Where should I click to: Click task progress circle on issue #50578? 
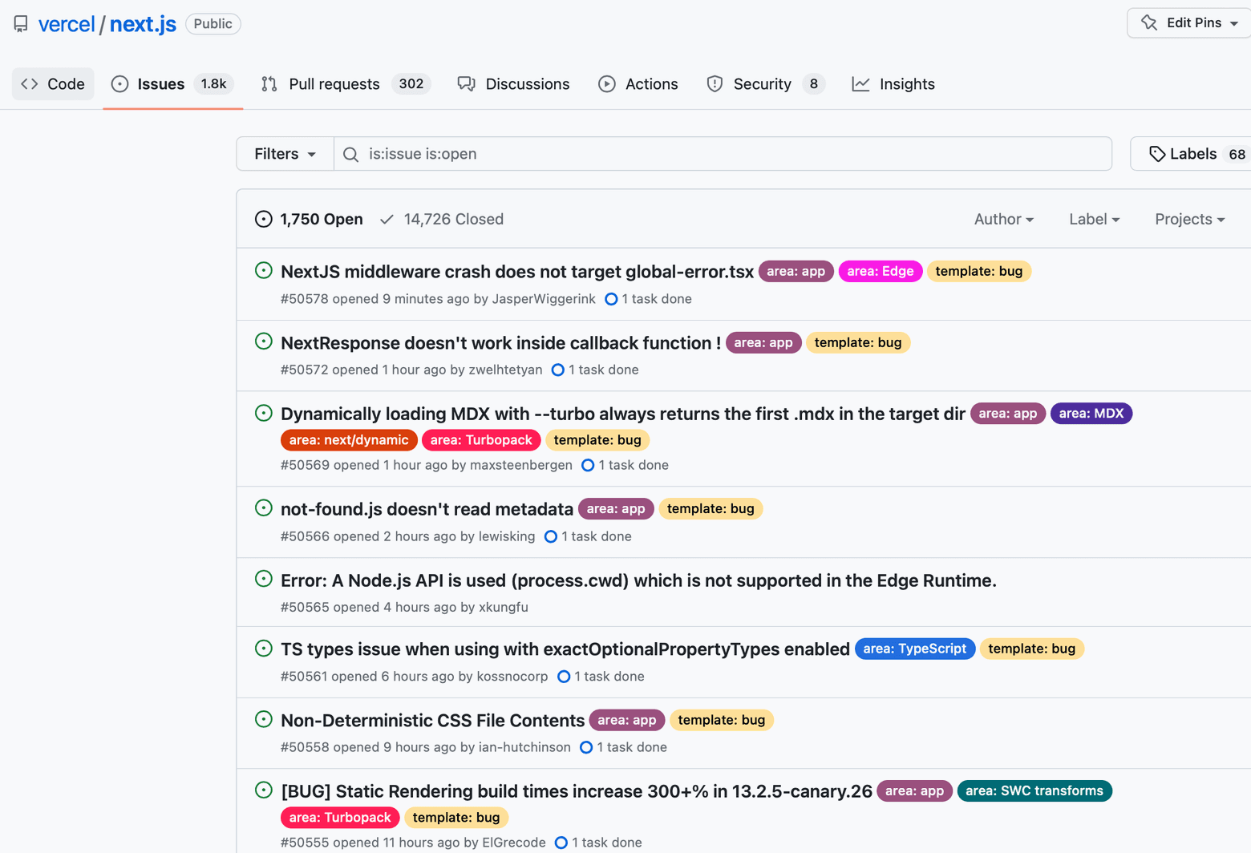pyautogui.click(x=611, y=299)
